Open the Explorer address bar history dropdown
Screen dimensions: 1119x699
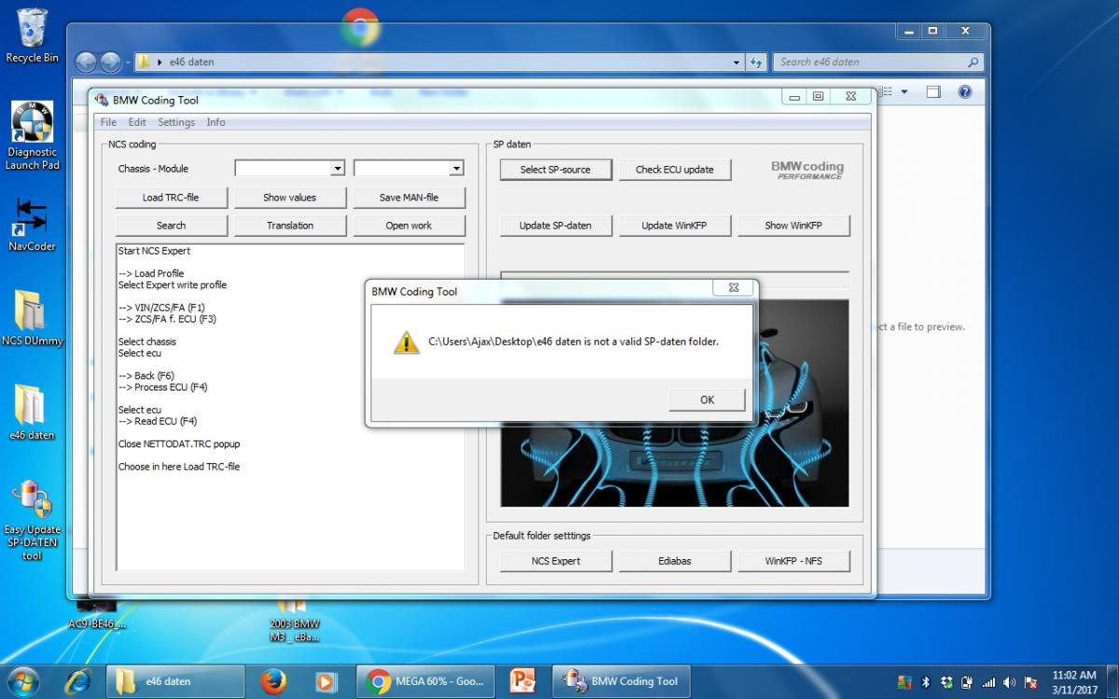point(738,62)
